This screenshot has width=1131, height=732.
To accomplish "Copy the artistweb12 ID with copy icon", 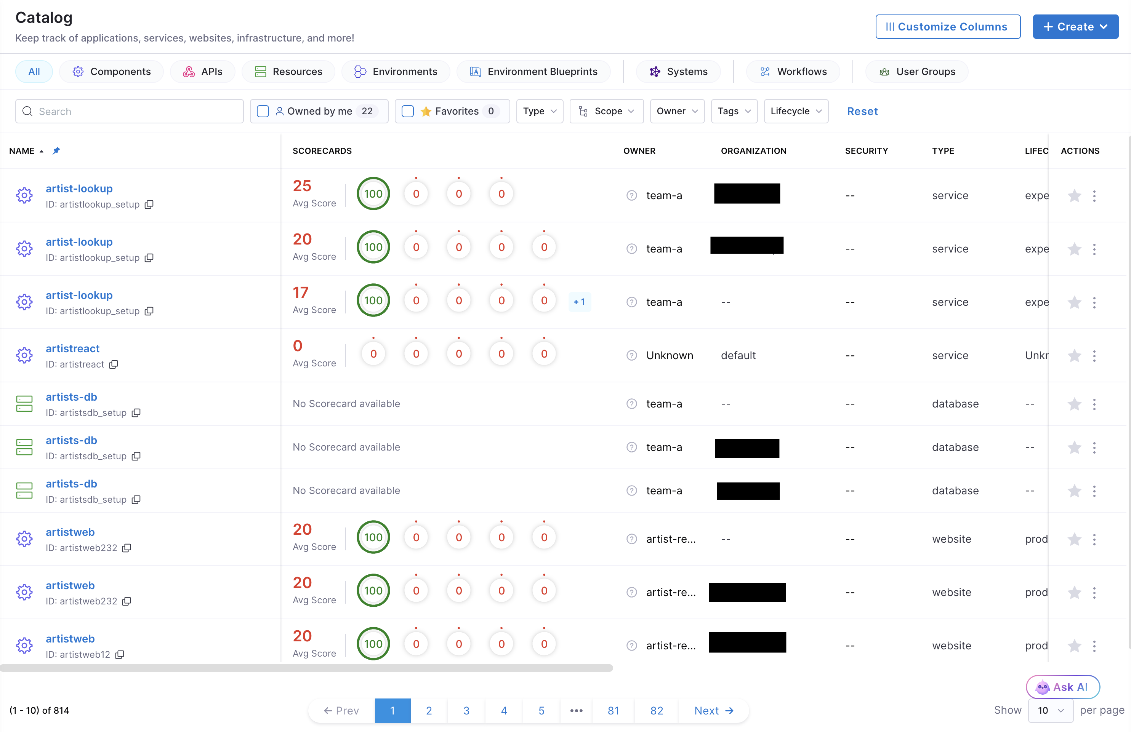I will pyautogui.click(x=120, y=655).
